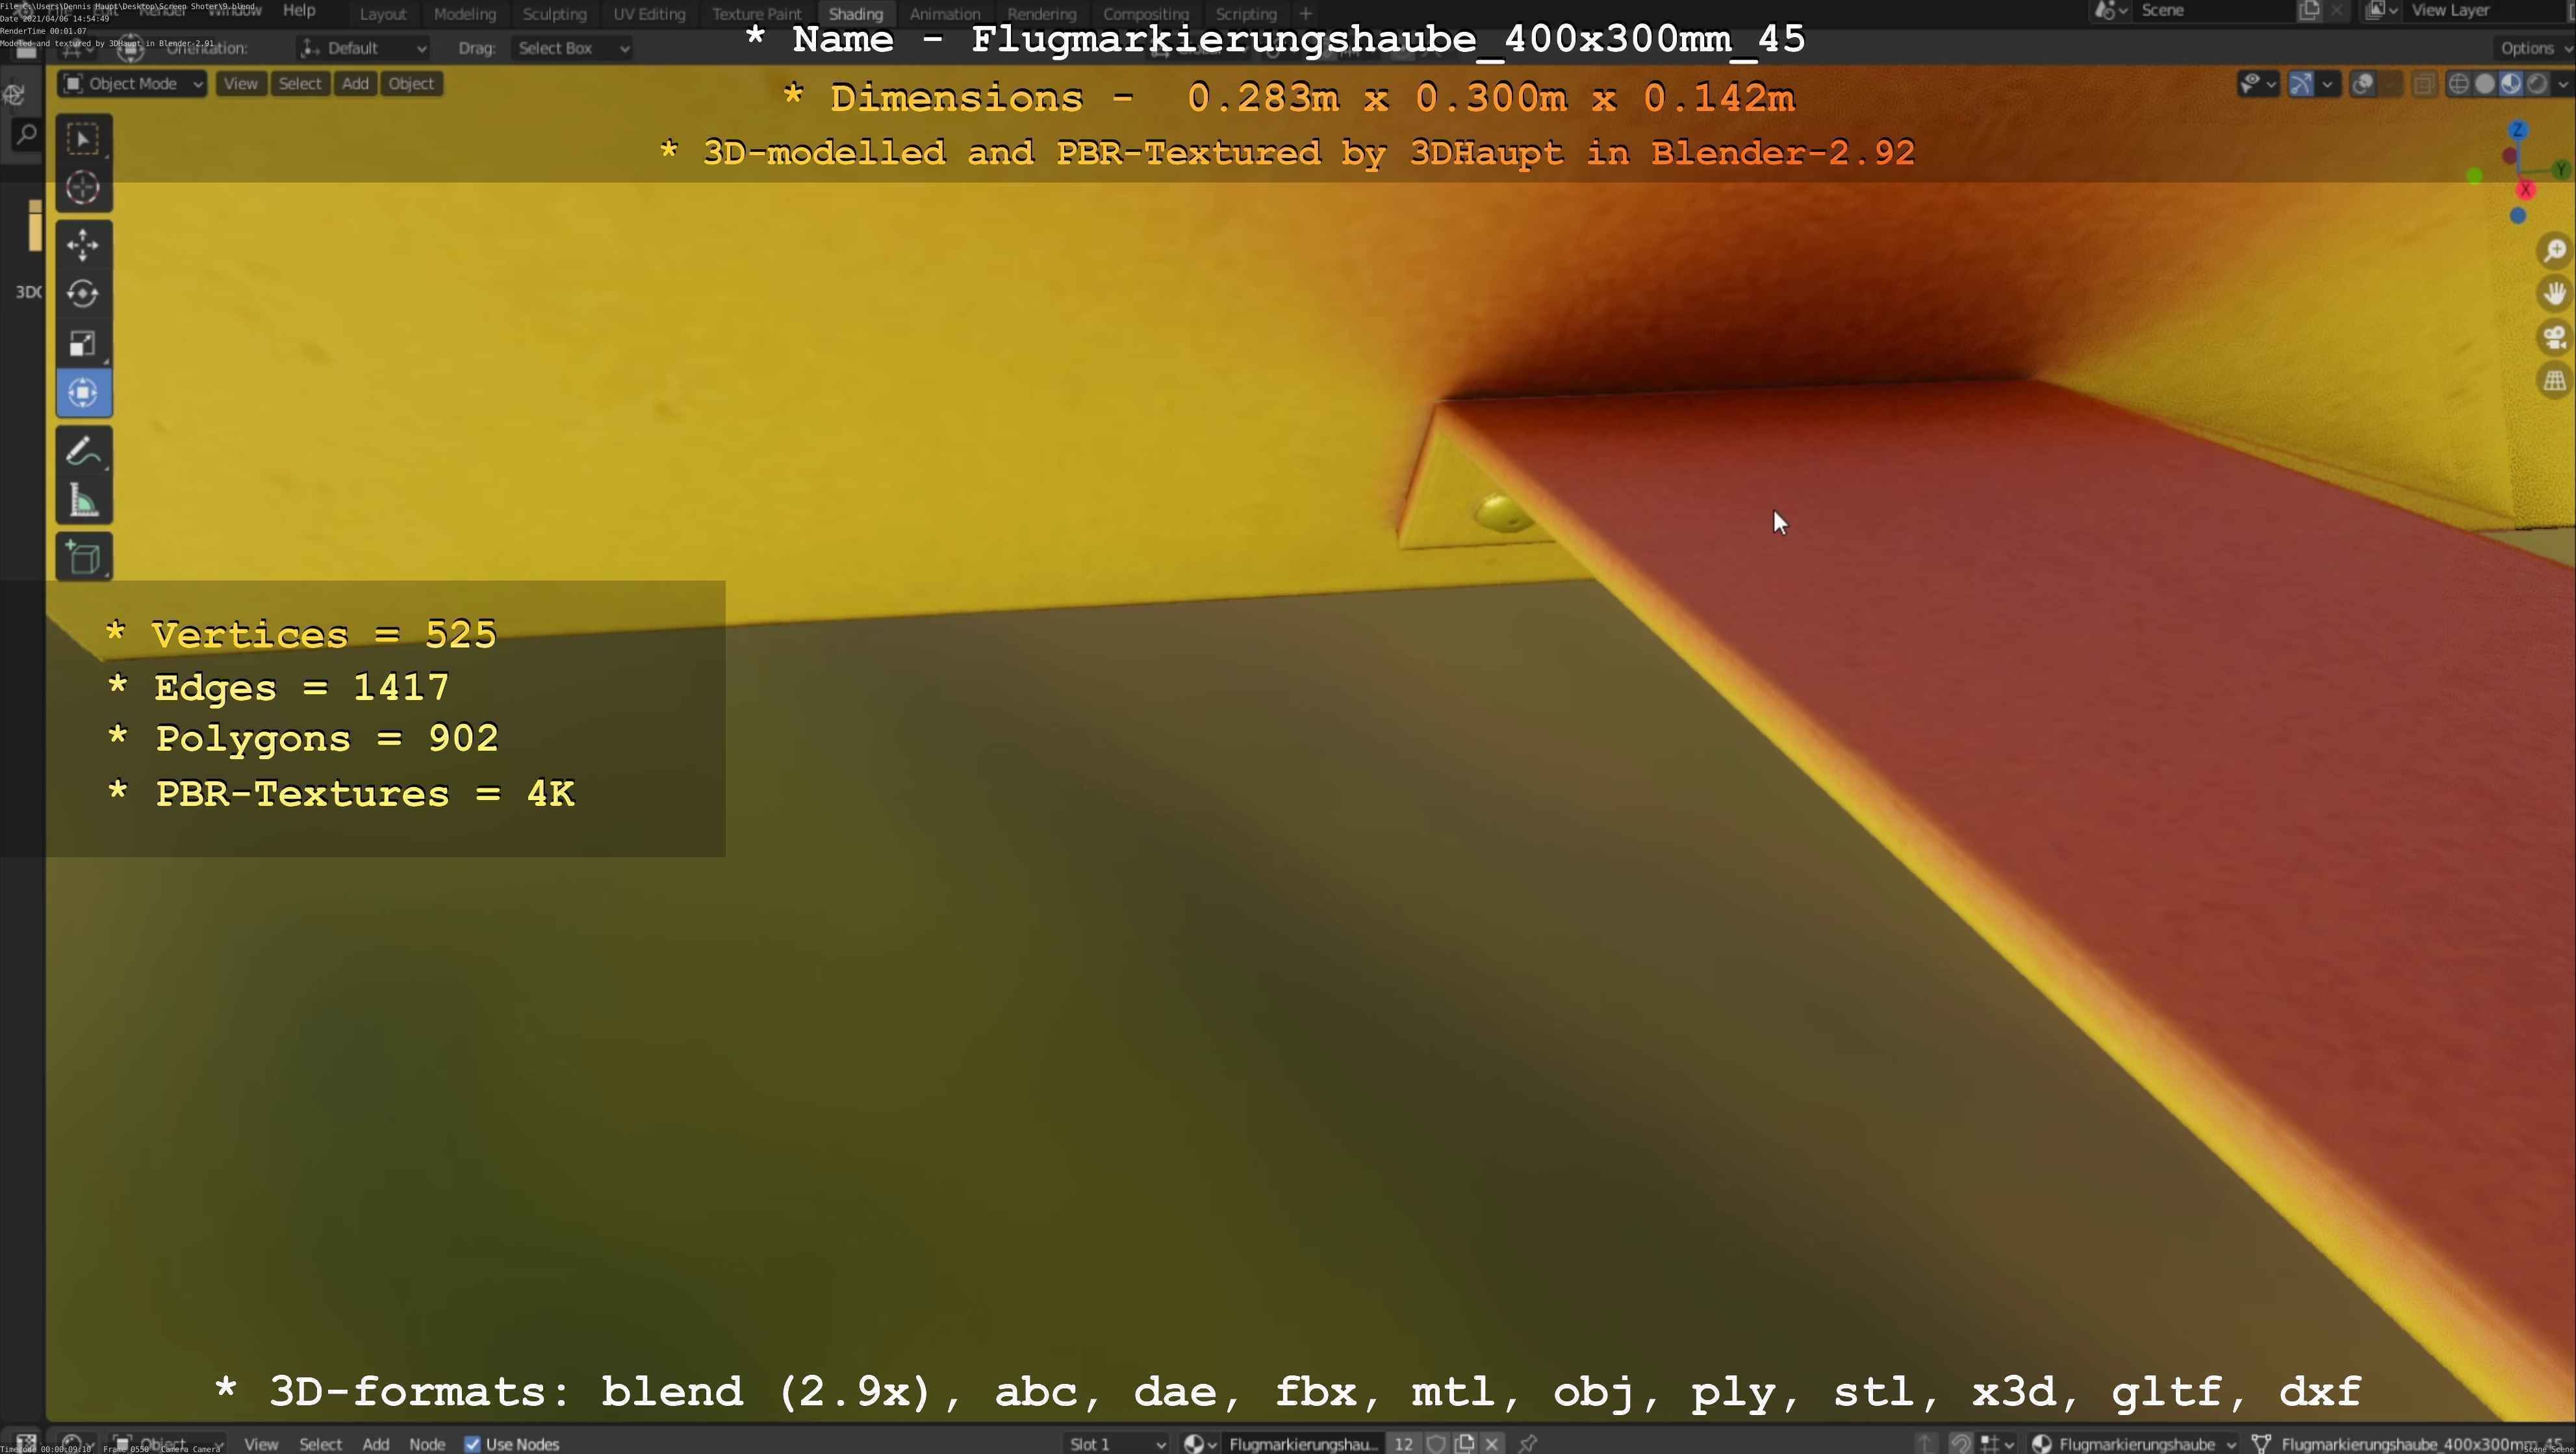Toggle the Use Nodes checkbox

coord(472,1444)
